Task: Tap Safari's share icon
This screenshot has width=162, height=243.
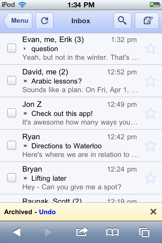Action: point(82,232)
